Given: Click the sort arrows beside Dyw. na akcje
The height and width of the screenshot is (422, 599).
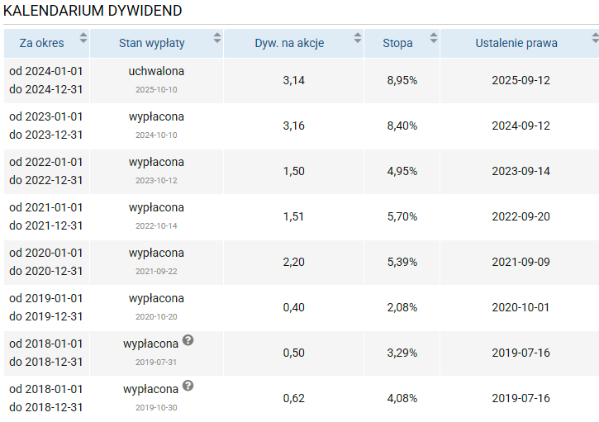Looking at the screenshot, I should (x=358, y=38).
